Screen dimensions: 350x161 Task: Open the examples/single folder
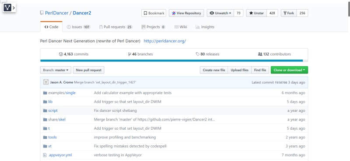62,93
